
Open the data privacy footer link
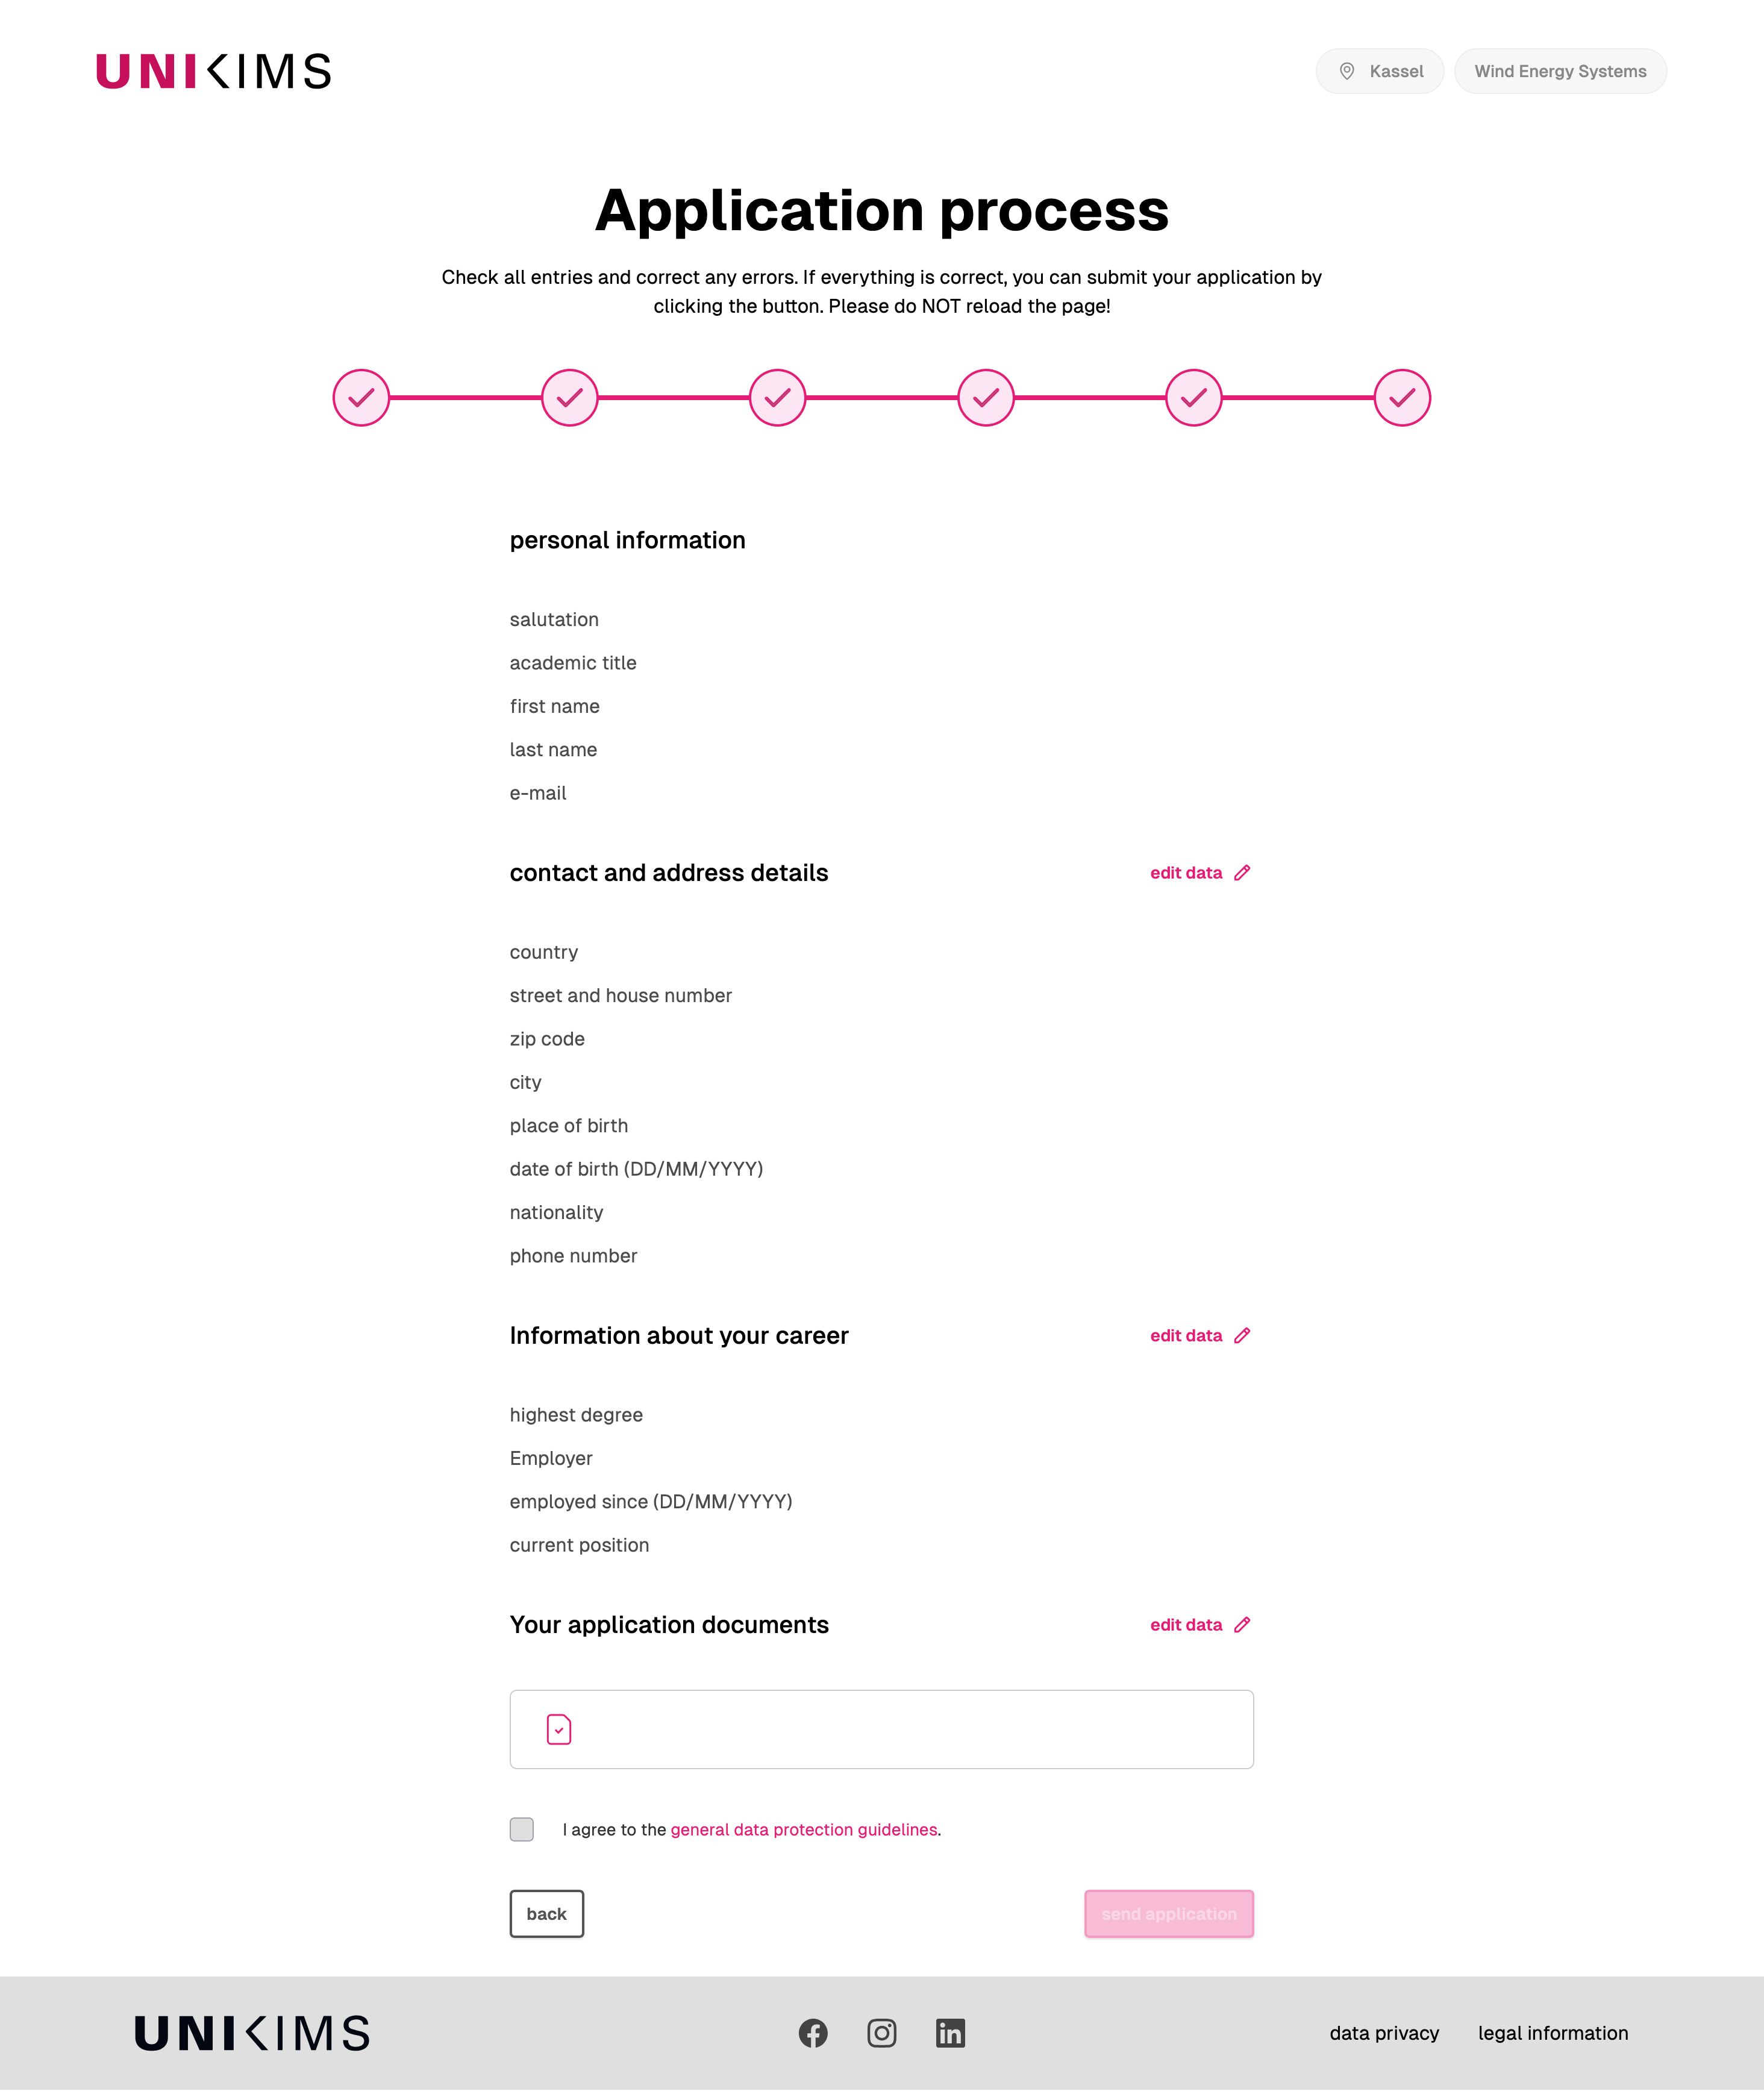tap(1384, 2033)
